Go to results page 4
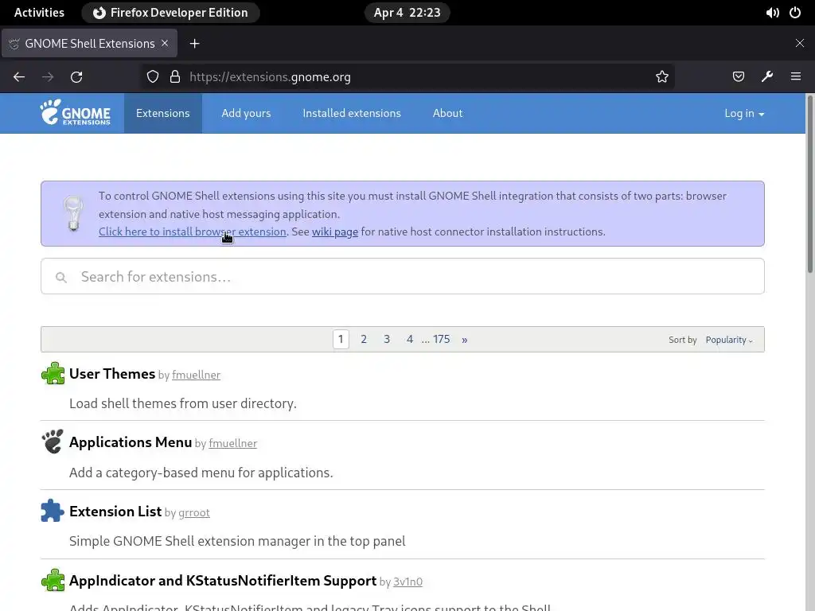The width and height of the screenshot is (815, 611). (x=410, y=339)
